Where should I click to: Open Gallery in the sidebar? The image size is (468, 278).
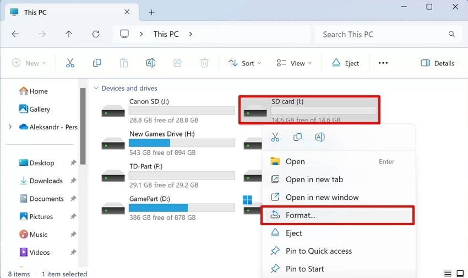34,109
